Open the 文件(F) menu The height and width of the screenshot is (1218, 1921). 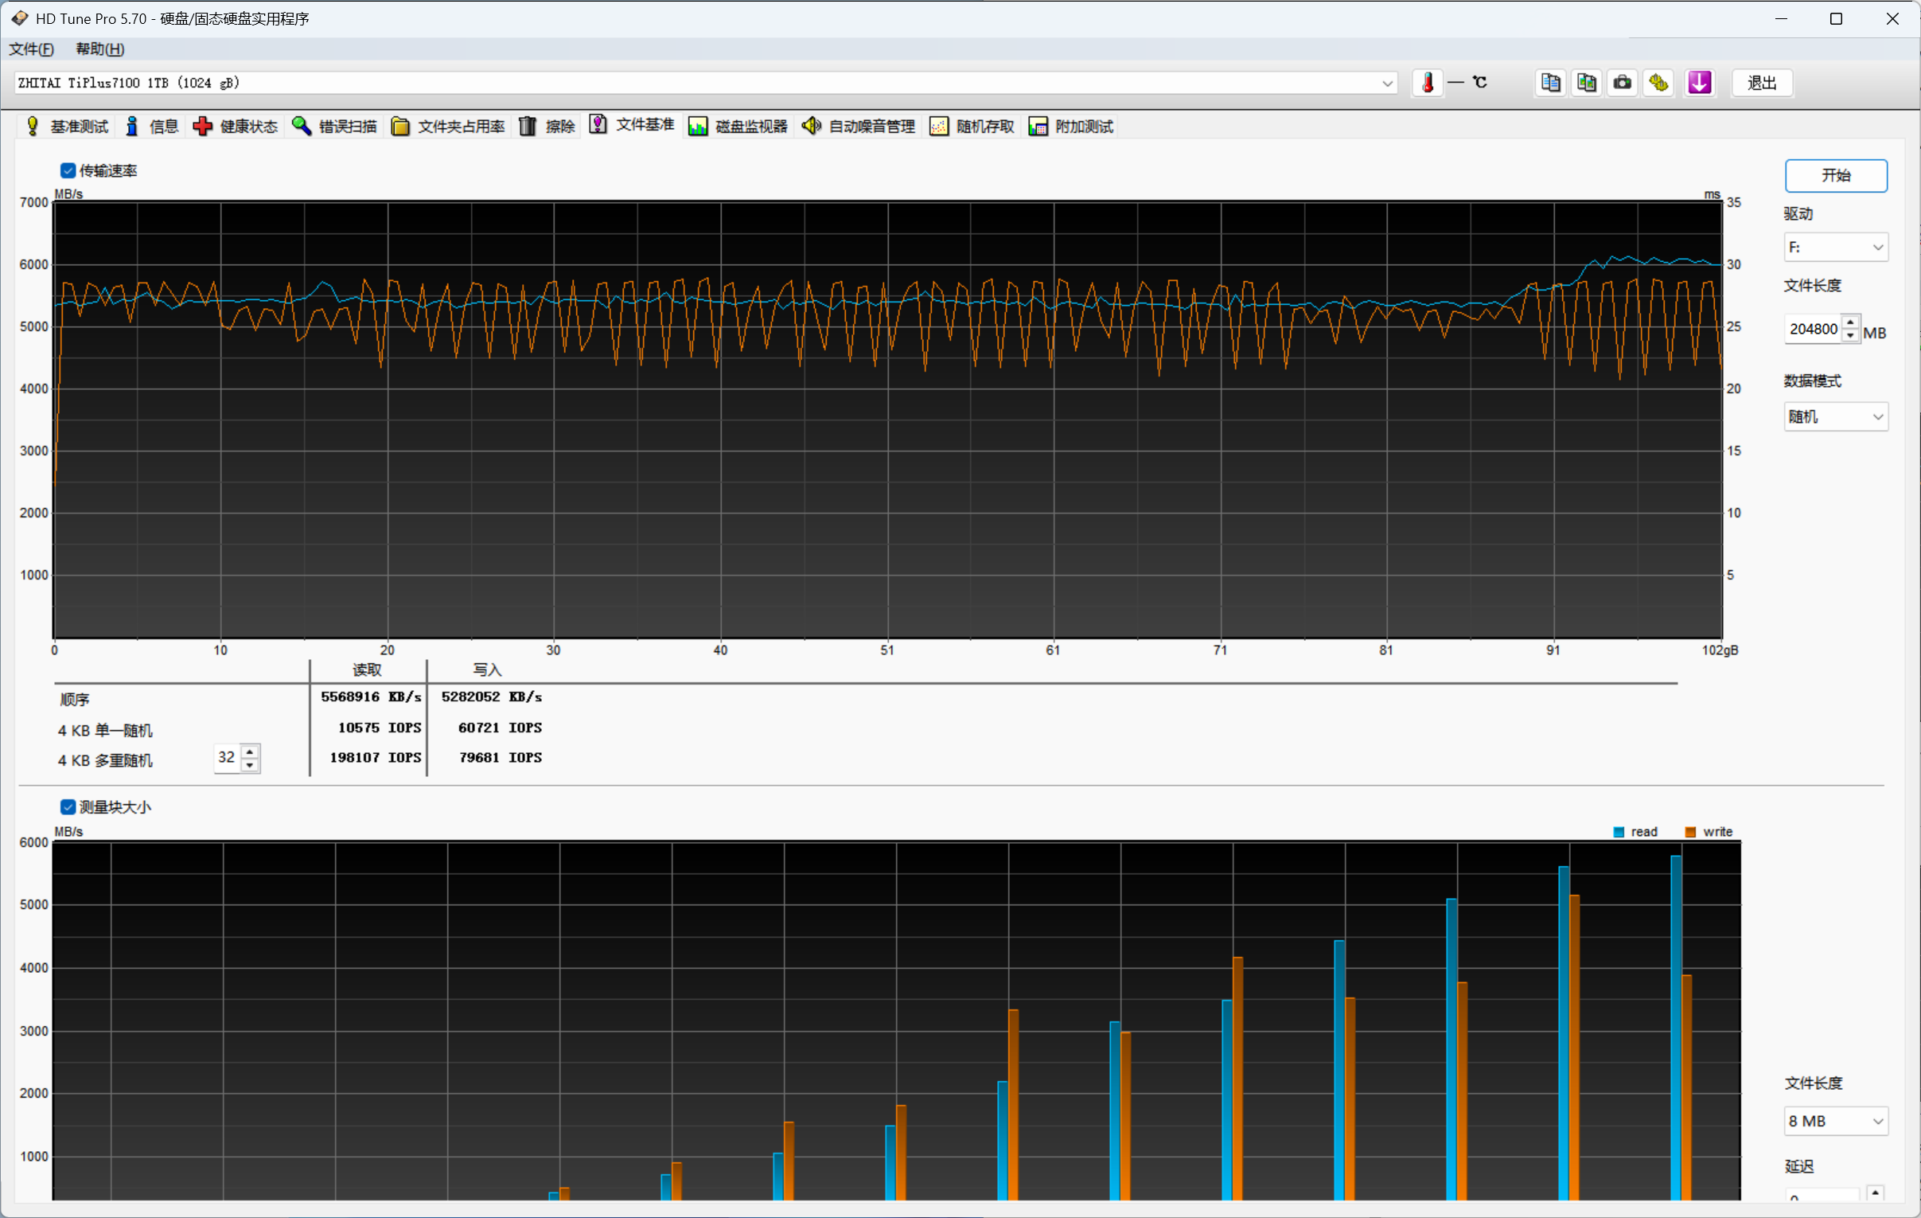[32, 49]
